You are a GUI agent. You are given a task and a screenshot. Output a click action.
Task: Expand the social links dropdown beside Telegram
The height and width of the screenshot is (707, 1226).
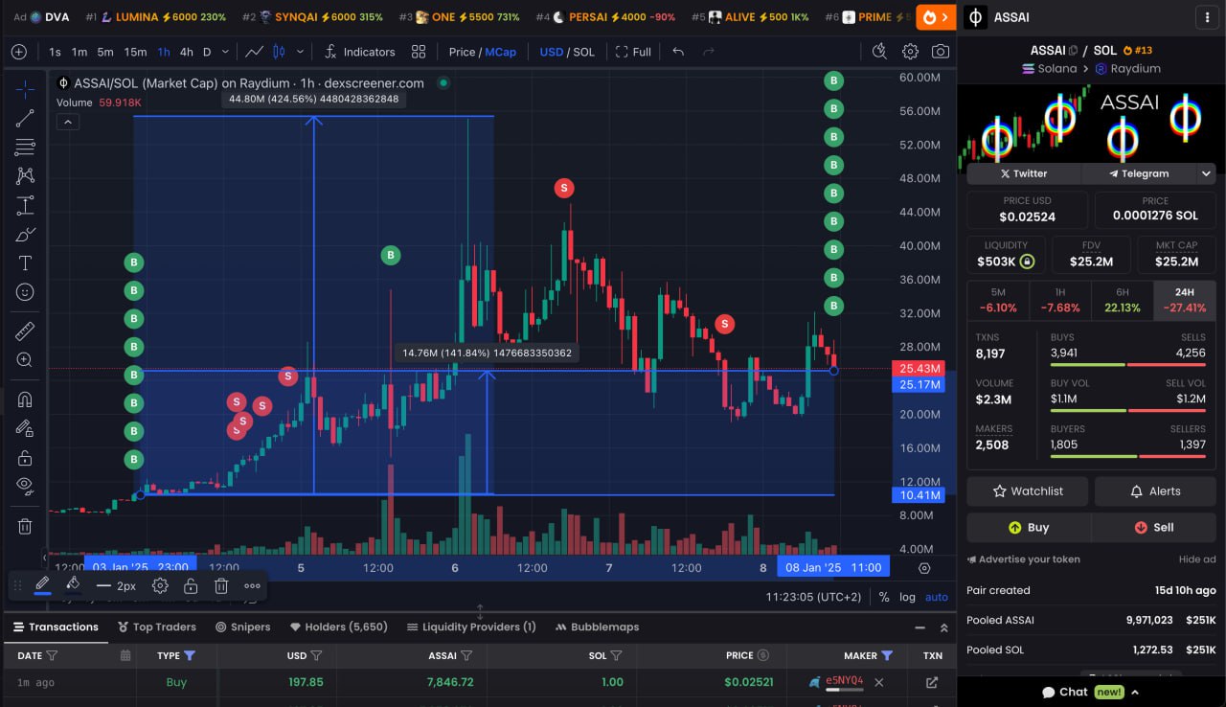(x=1206, y=173)
